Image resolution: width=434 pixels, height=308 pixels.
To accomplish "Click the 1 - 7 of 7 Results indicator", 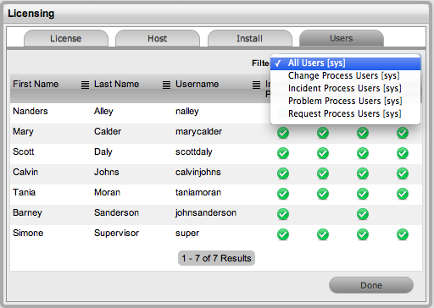I will [x=216, y=258].
